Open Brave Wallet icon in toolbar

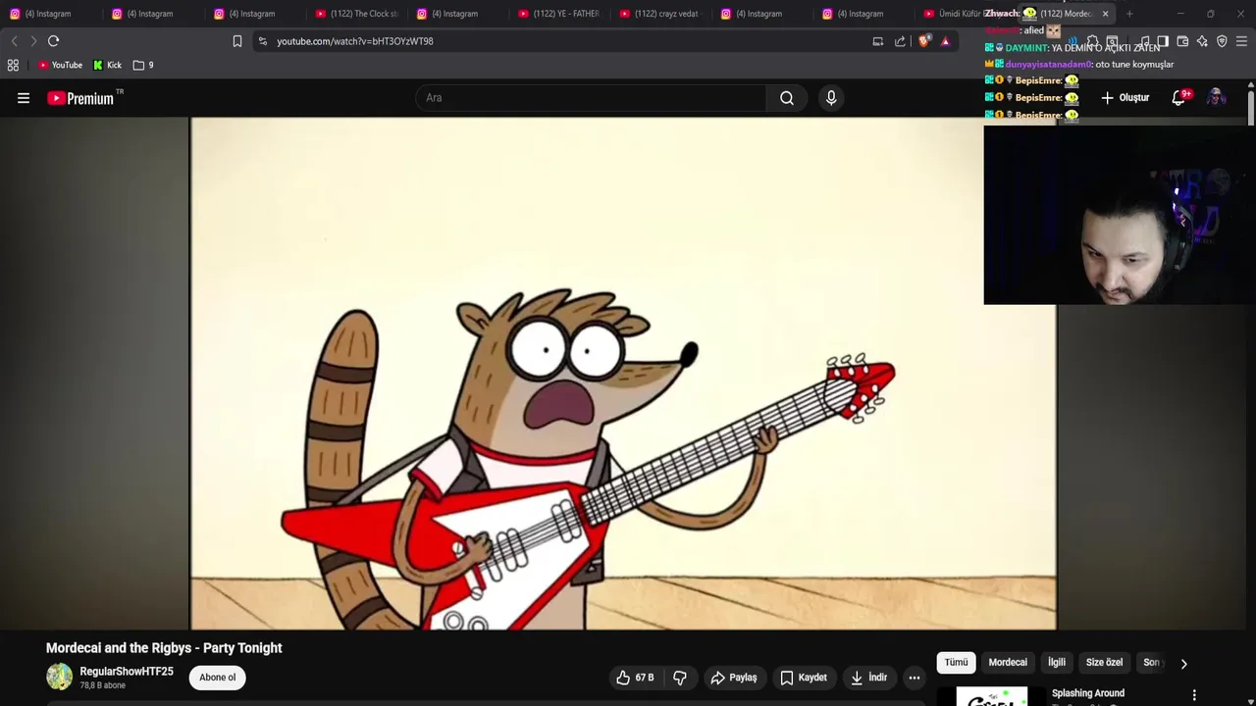(1182, 41)
